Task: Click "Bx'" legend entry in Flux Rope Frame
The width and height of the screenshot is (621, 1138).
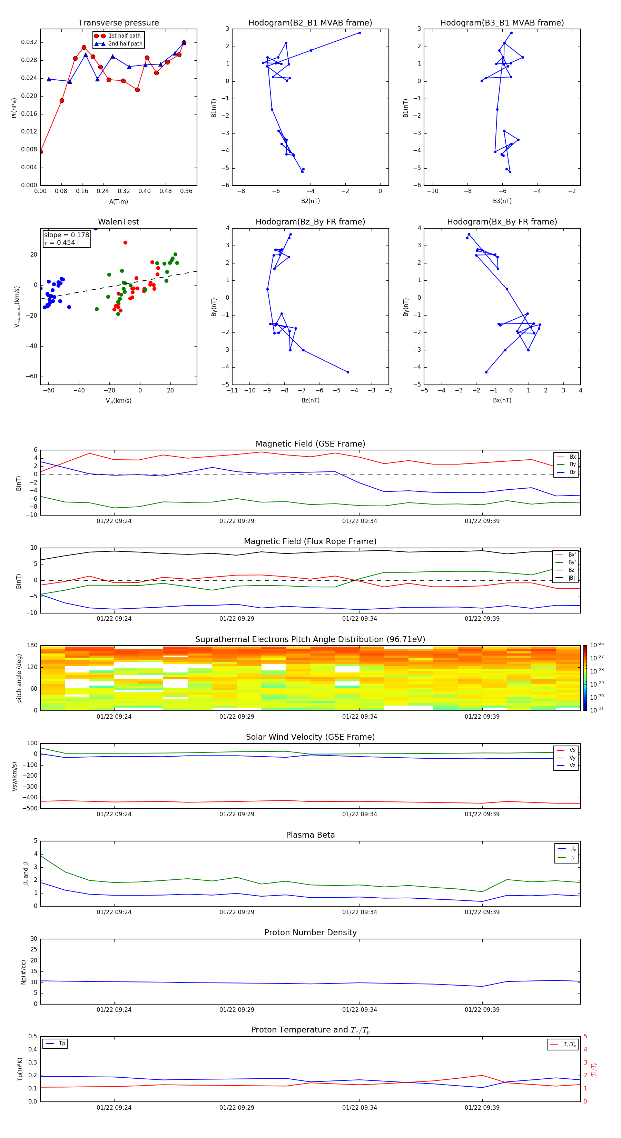Action: click(x=566, y=555)
